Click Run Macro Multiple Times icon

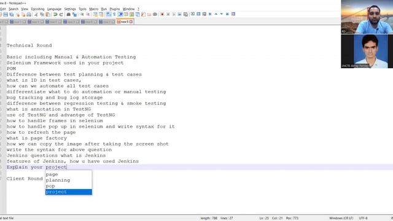[x=179, y=14]
